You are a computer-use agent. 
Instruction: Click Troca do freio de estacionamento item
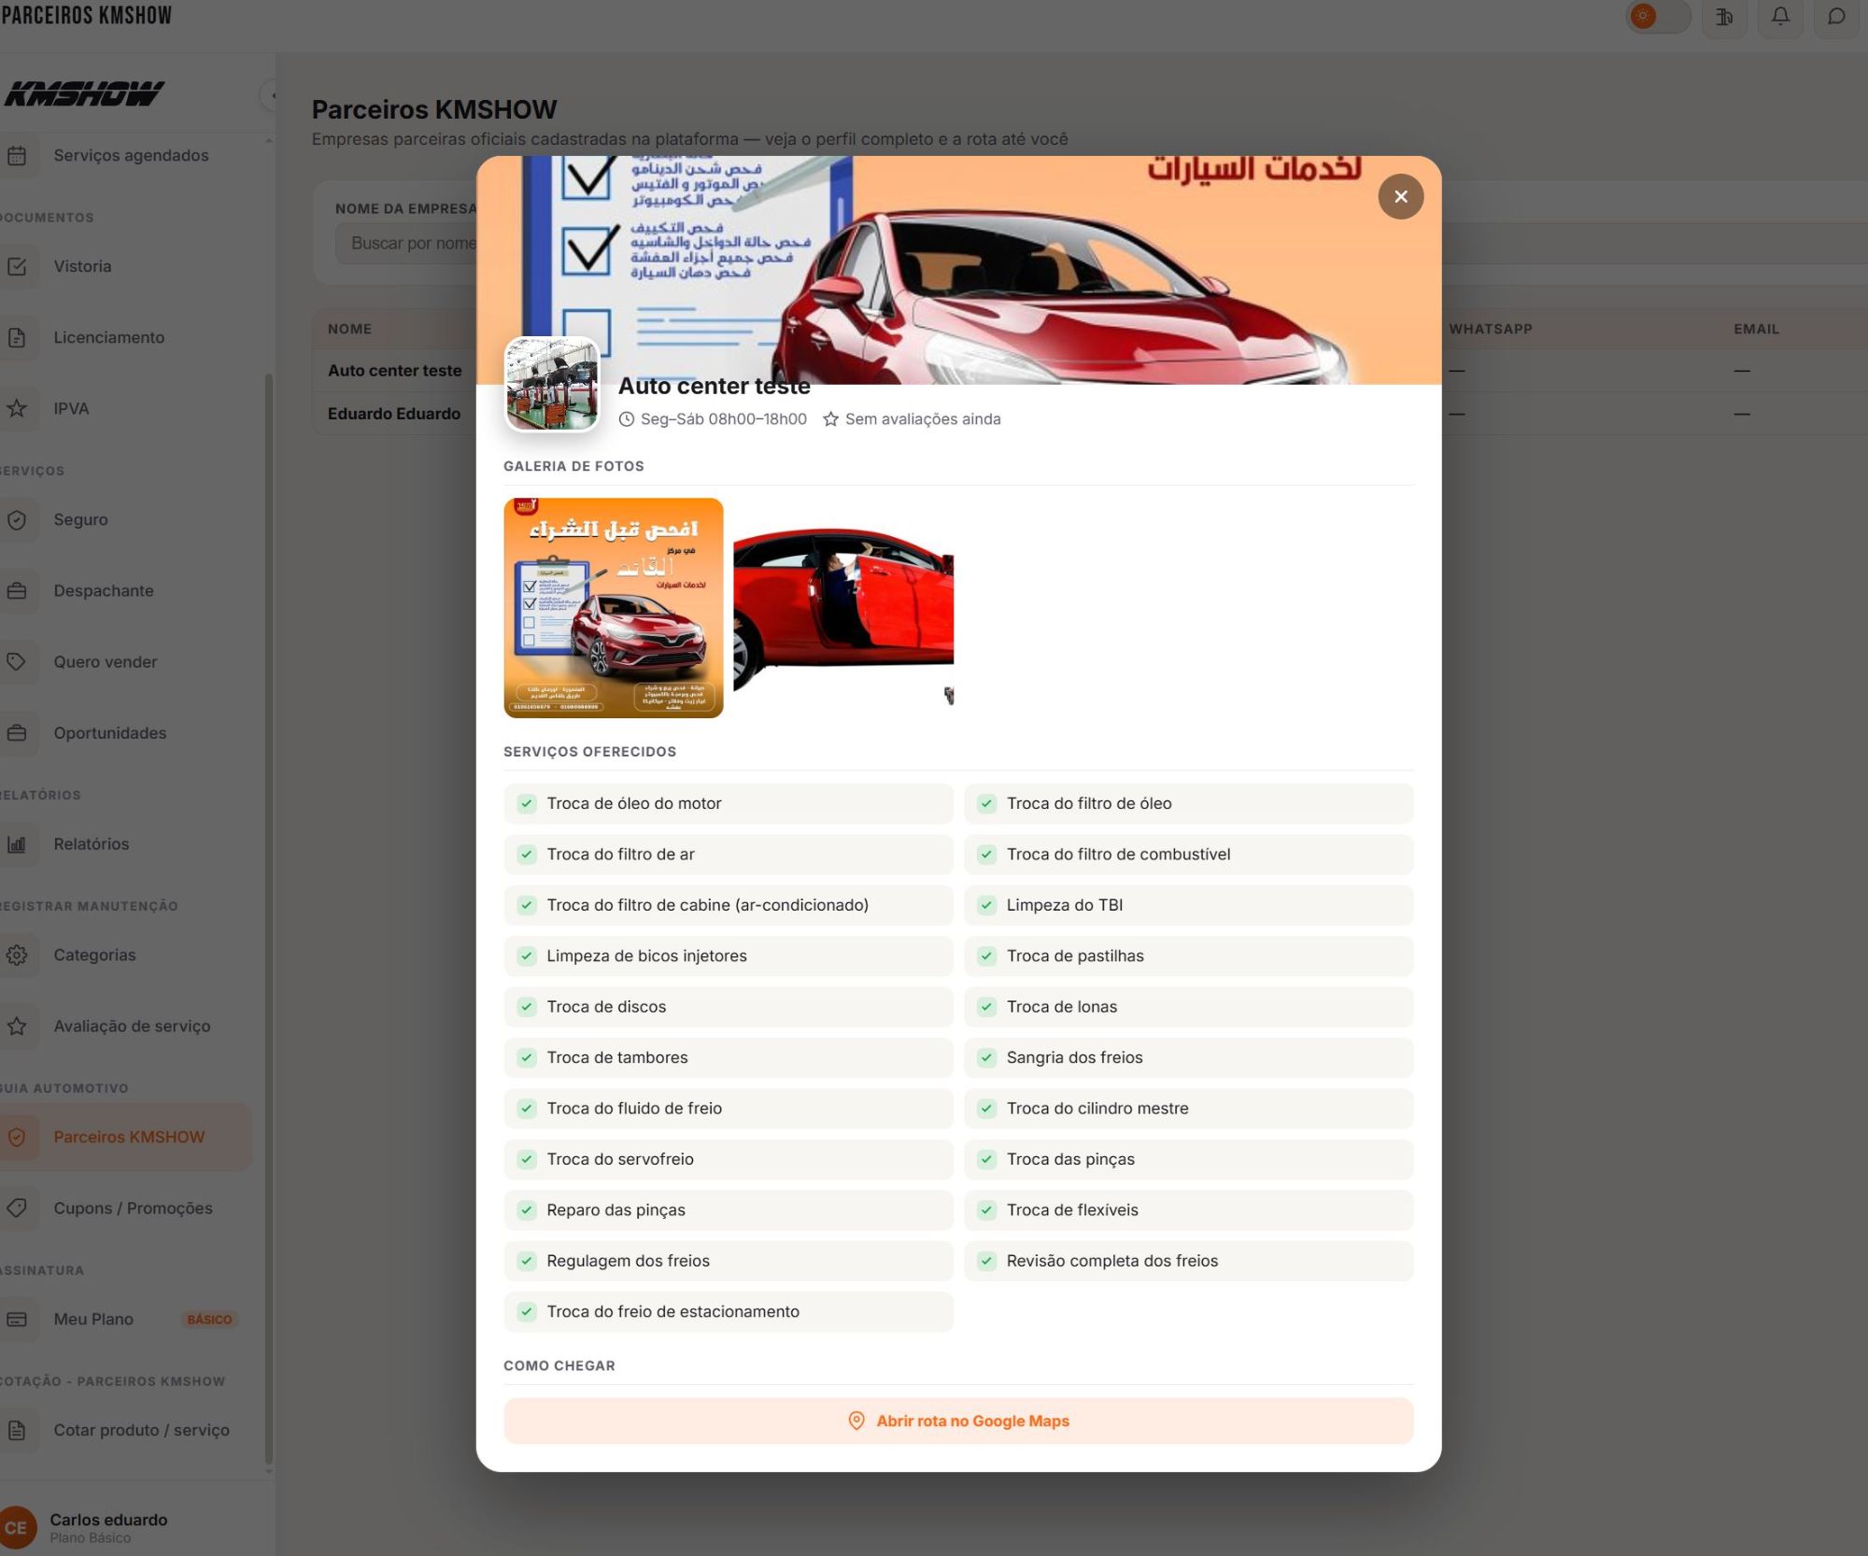(729, 1311)
